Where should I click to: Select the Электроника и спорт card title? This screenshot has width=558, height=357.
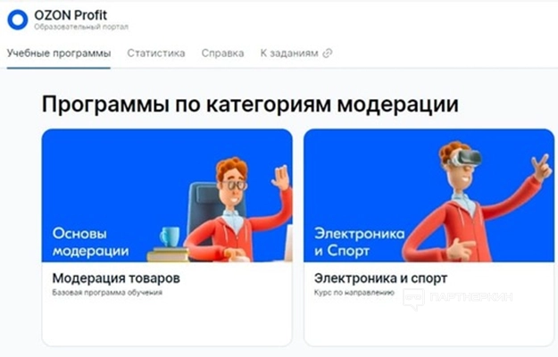pos(380,278)
